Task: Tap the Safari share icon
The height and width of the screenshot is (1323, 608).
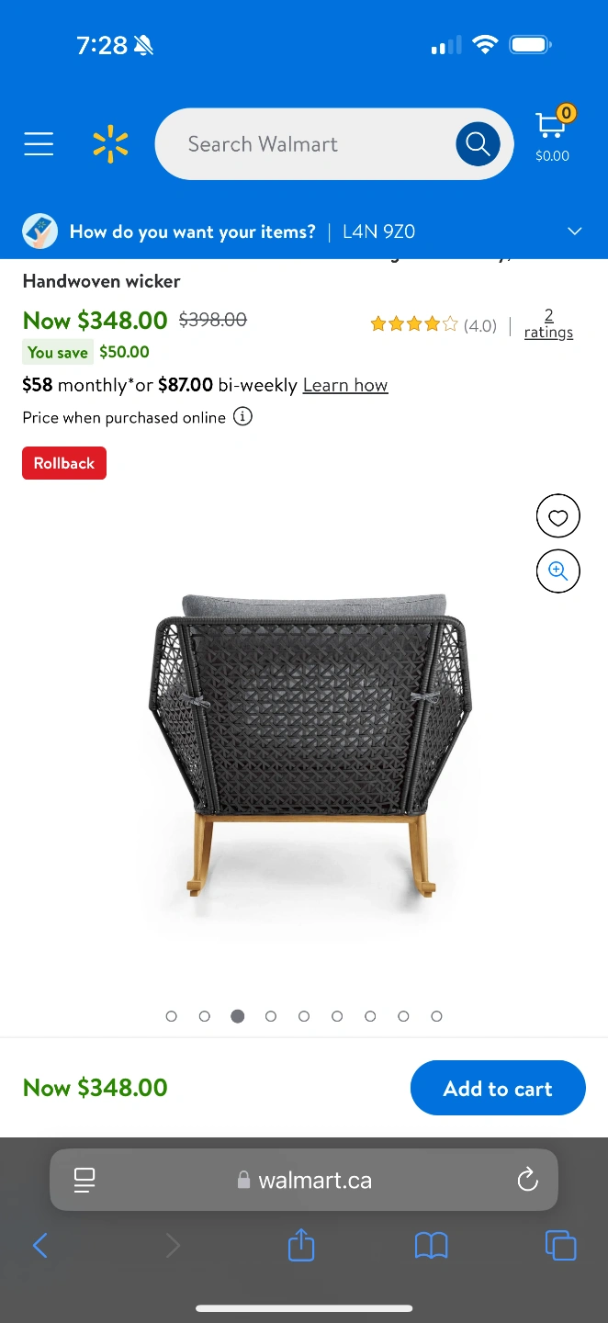Action: click(x=301, y=1245)
